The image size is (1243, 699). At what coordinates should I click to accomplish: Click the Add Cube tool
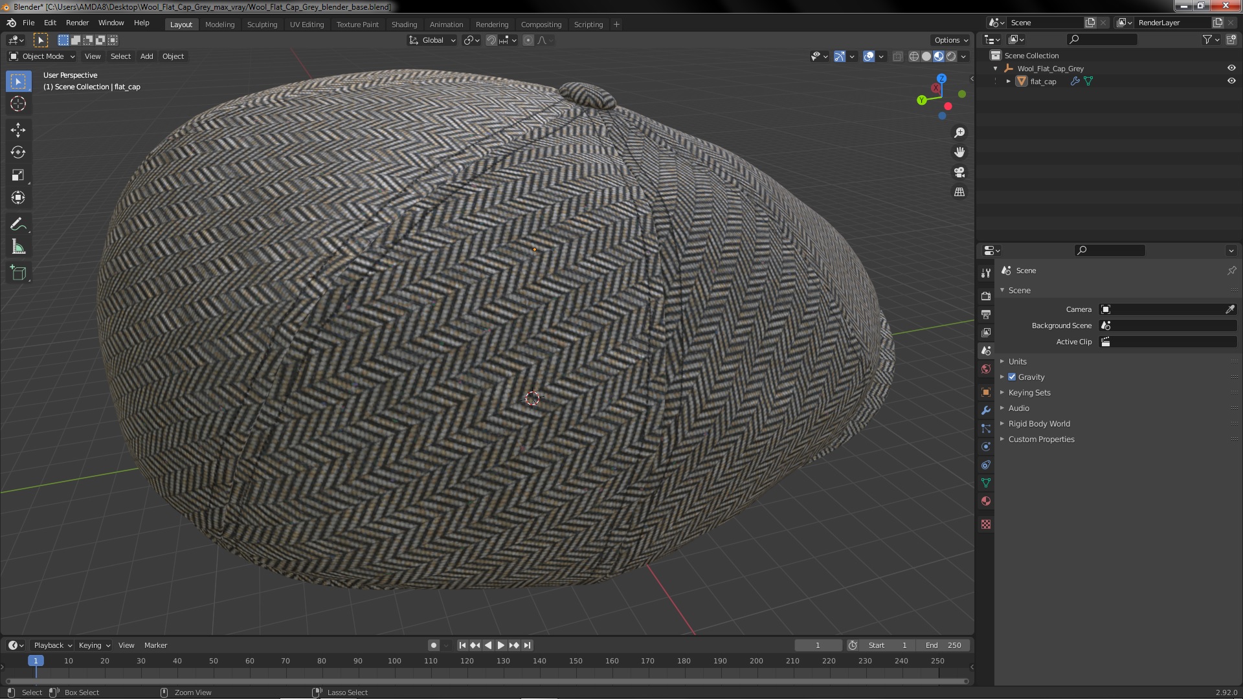(x=18, y=273)
